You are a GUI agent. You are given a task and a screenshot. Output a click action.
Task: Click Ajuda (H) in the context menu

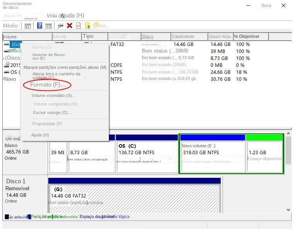[x=40, y=135]
